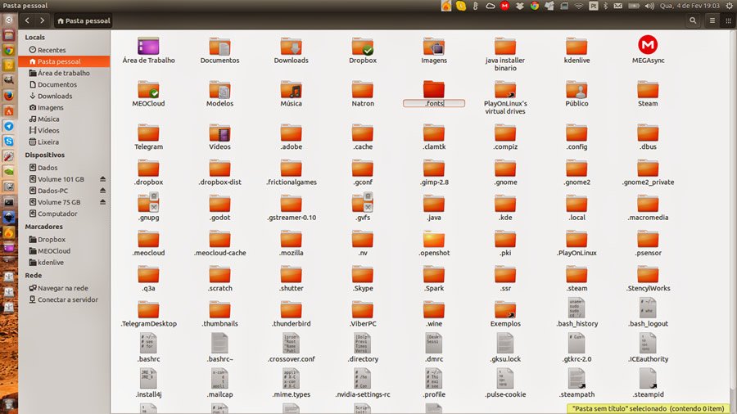Click Navegar na rede in the sidebar
The width and height of the screenshot is (737, 414).
click(x=62, y=288)
